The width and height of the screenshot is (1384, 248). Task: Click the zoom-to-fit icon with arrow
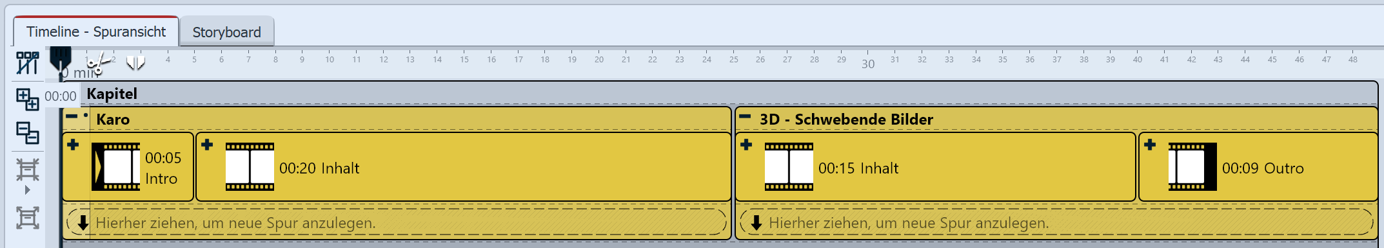[27, 175]
